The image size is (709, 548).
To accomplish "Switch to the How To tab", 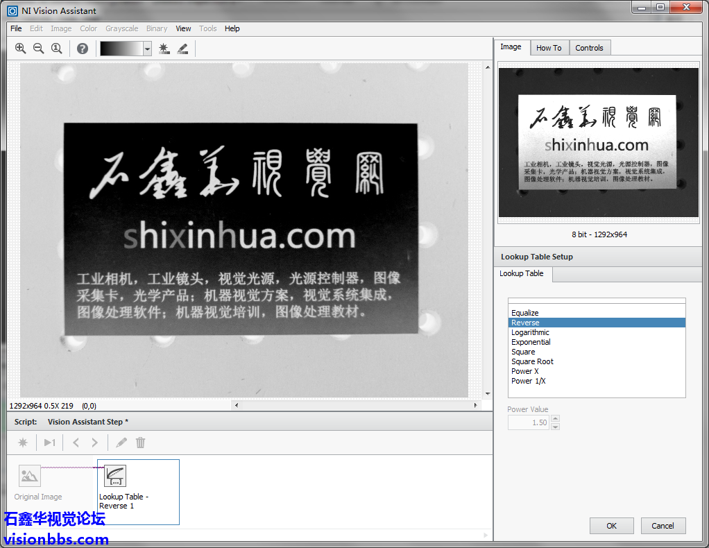I will [549, 48].
